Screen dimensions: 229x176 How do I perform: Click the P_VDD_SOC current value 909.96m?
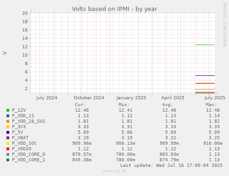[82, 143]
